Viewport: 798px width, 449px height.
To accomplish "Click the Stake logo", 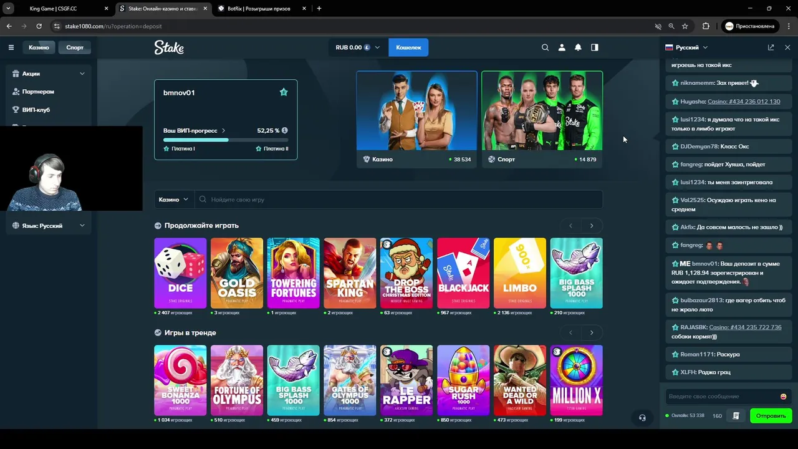I will pyautogui.click(x=169, y=47).
